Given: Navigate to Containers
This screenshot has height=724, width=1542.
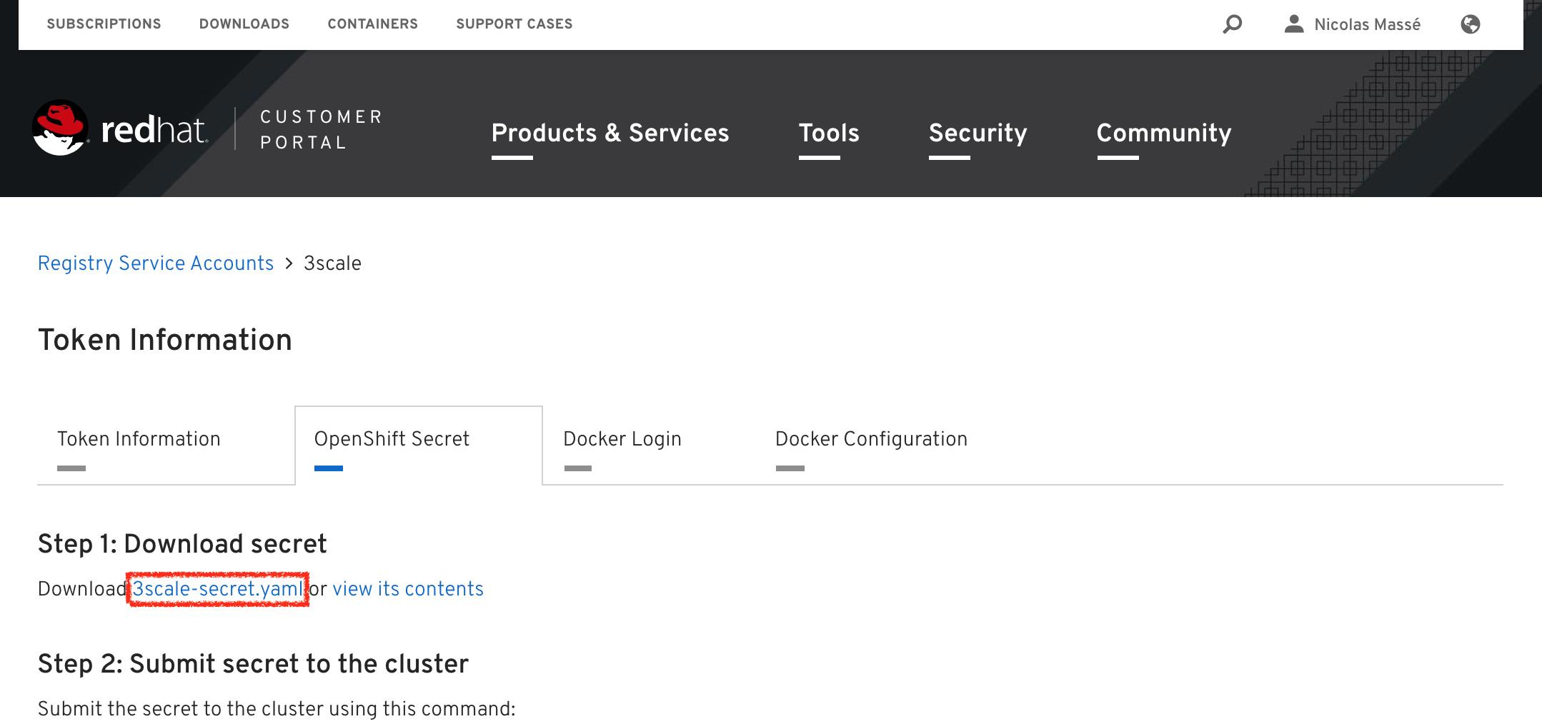Looking at the screenshot, I should [372, 24].
